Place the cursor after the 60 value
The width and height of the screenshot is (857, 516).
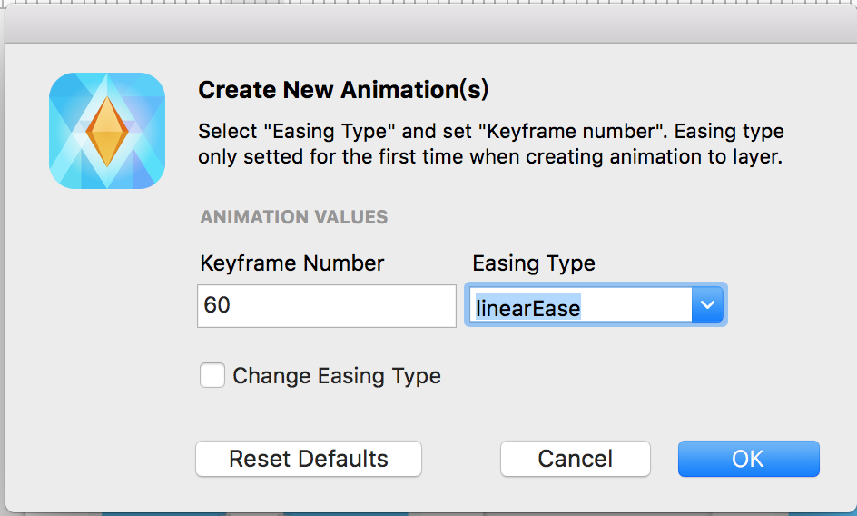pyautogui.click(x=233, y=306)
